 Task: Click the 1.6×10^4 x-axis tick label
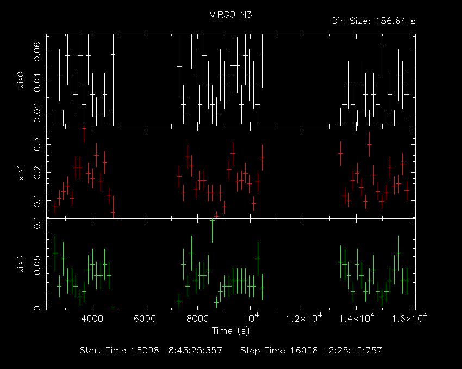pos(410,318)
